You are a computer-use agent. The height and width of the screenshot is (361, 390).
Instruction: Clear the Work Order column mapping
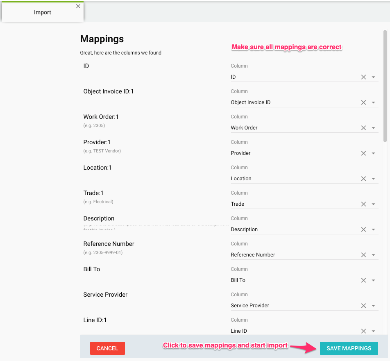pos(363,128)
